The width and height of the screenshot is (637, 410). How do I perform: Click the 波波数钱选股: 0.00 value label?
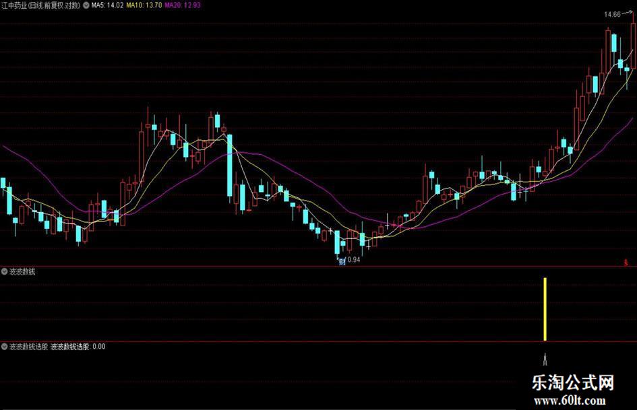pos(78,347)
